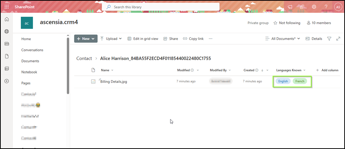Open Languages Known column menu
This screenshot has width=345, height=149.
click(x=291, y=70)
